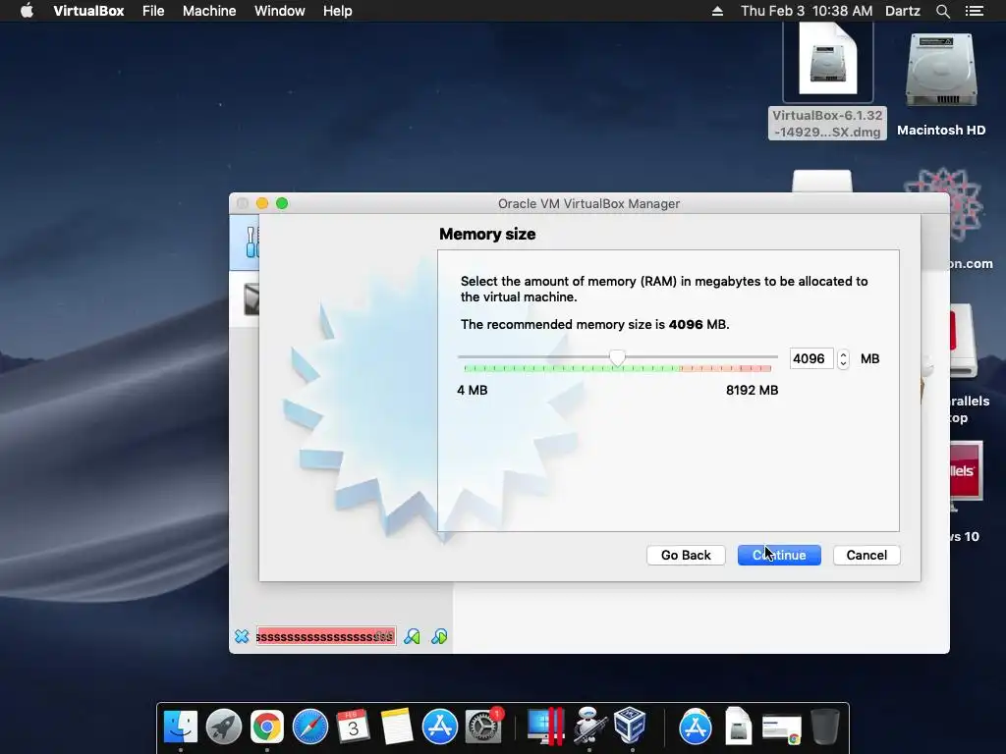Decrease memory with stepper down arrow
The height and width of the screenshot is (754, 1006).
point(843,363)
